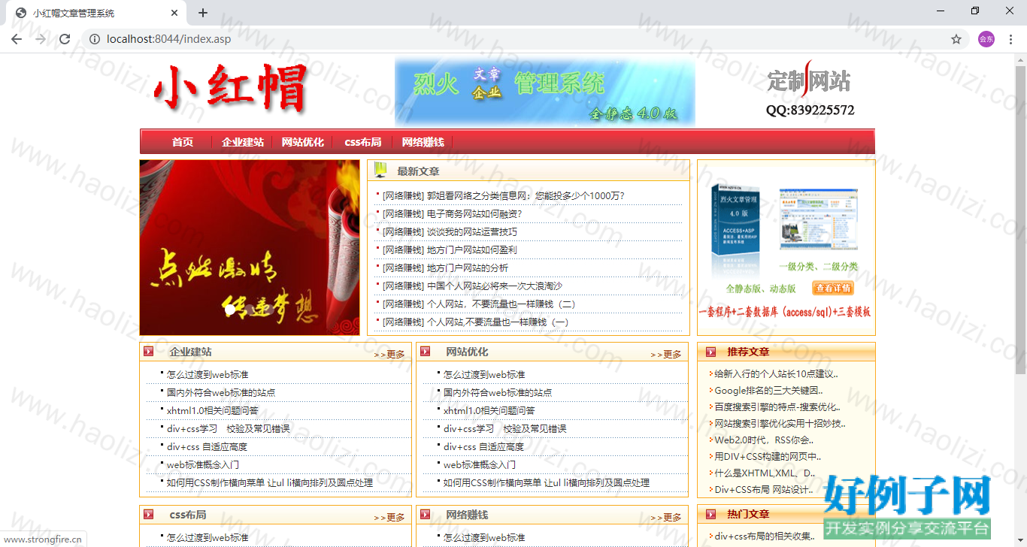1027x547 pixels.
Task: Open article 谈谈我的网站运营技巧
Action: (472, 231)
